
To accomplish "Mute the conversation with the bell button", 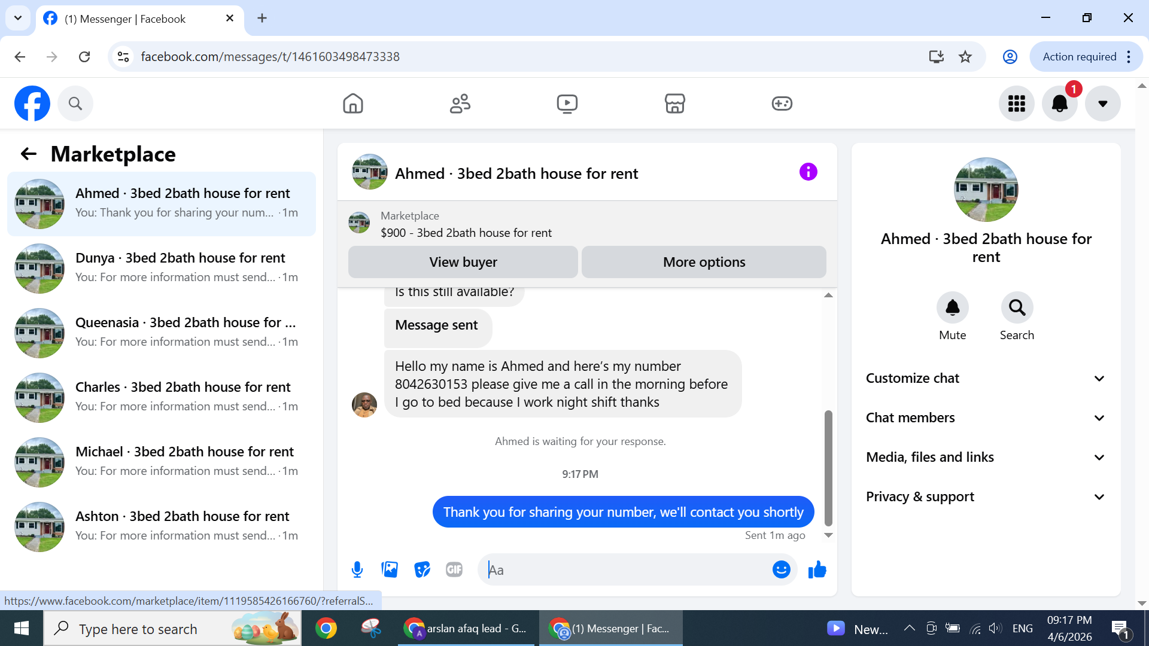I will pyautogui.click(x=952, y=307).
